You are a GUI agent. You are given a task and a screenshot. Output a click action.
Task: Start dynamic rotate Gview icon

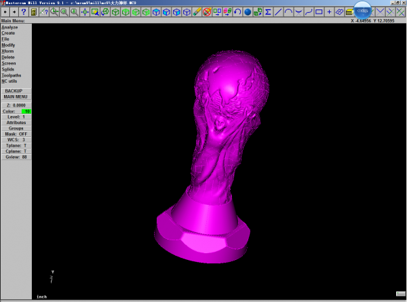(105, 12)
